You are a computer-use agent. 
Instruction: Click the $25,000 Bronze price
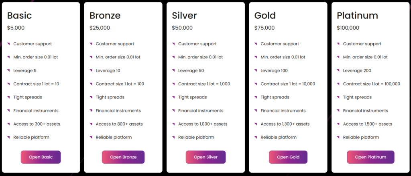100,28
